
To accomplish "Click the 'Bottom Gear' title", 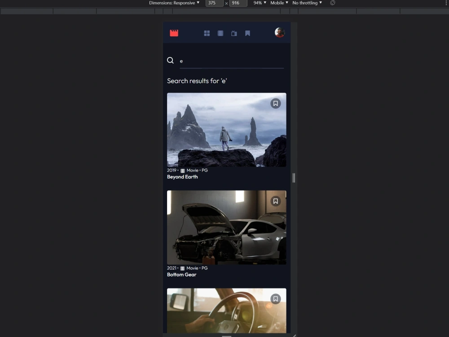I will click(181, 275).
